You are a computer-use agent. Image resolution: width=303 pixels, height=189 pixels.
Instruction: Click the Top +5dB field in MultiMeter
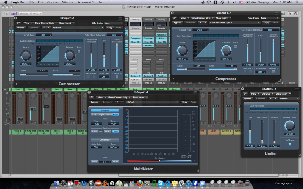pyautogui.click(x=96, y=124)
